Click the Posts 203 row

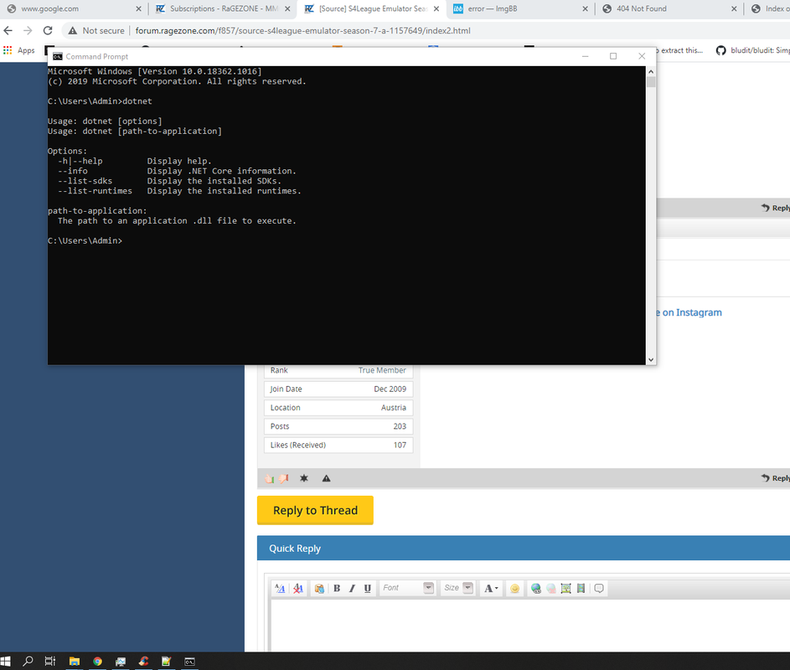(338, 426)
